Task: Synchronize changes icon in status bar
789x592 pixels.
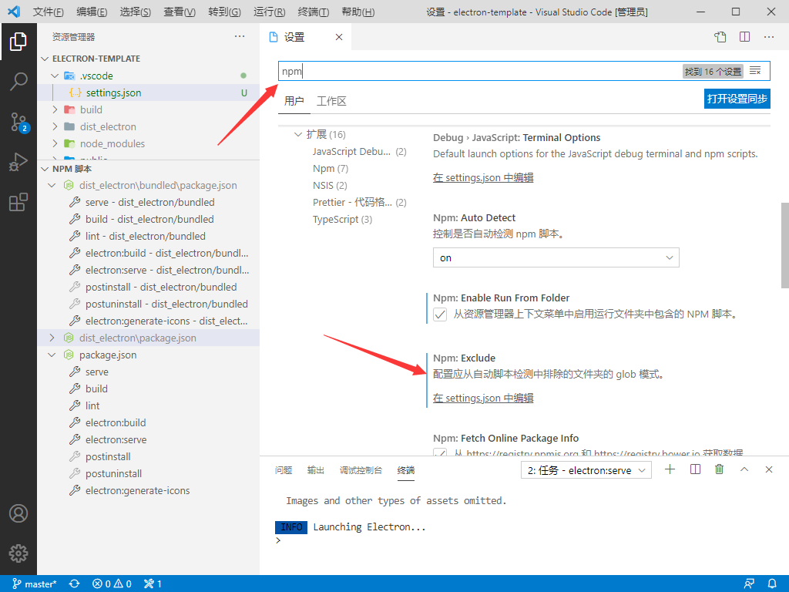Action: (75, 584)
